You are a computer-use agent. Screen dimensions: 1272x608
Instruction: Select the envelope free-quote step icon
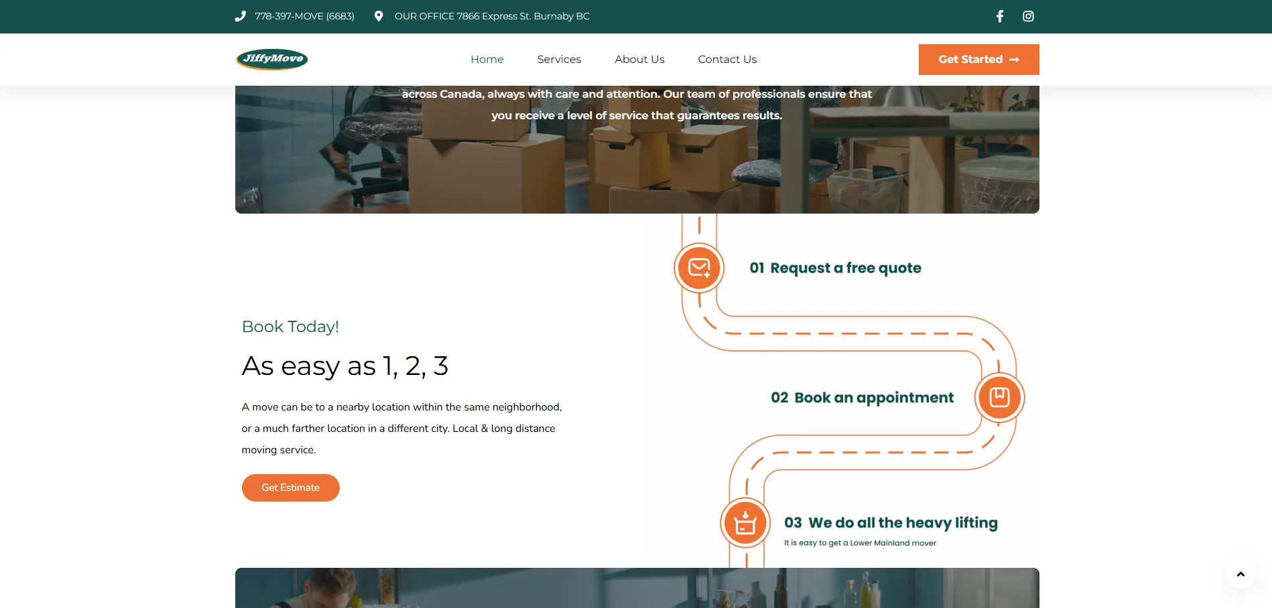(x=699, y=268)
